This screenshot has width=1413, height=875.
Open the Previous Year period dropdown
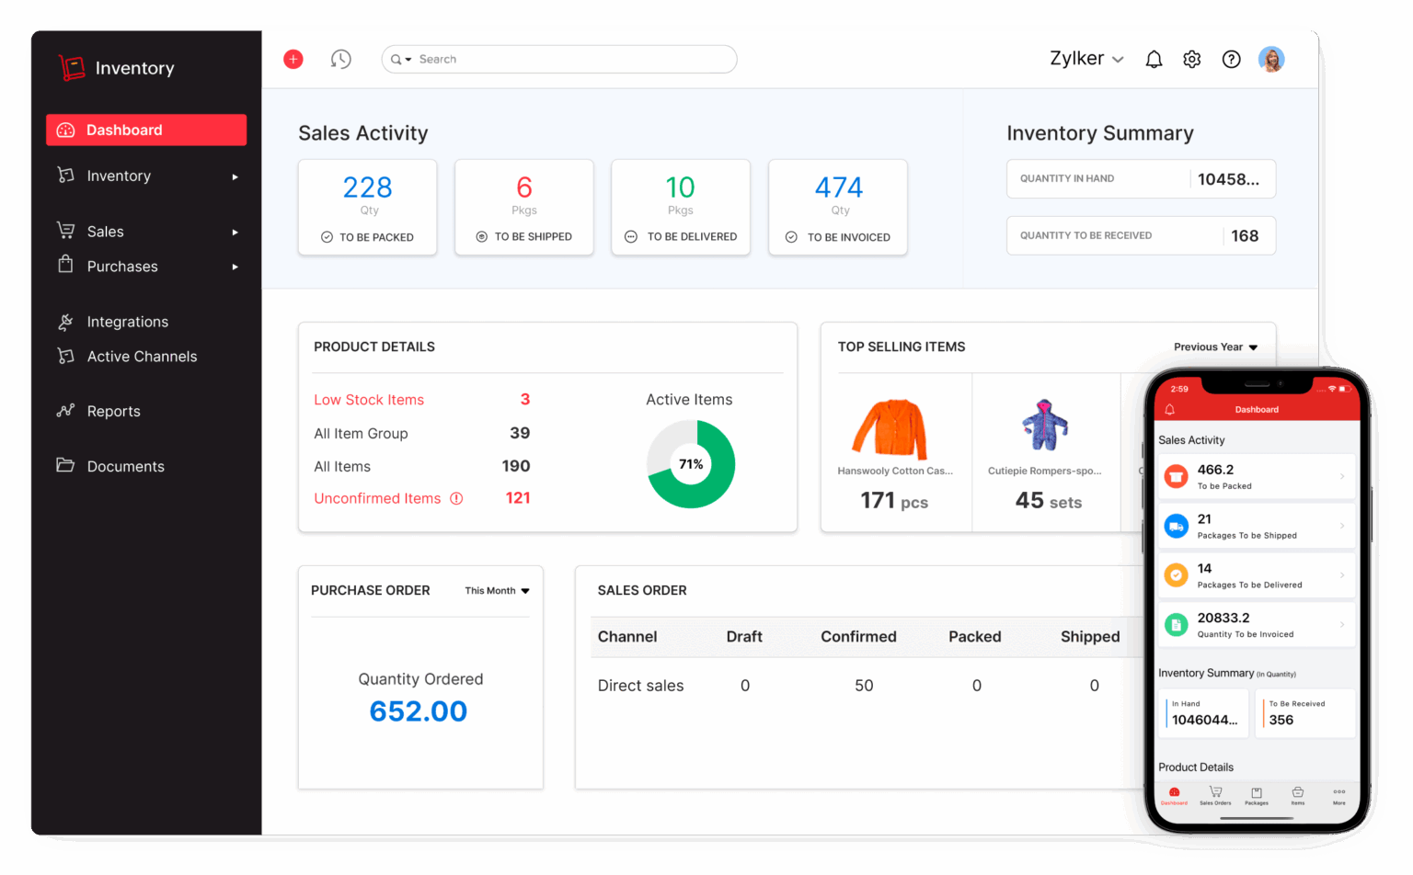(1215, 347)
